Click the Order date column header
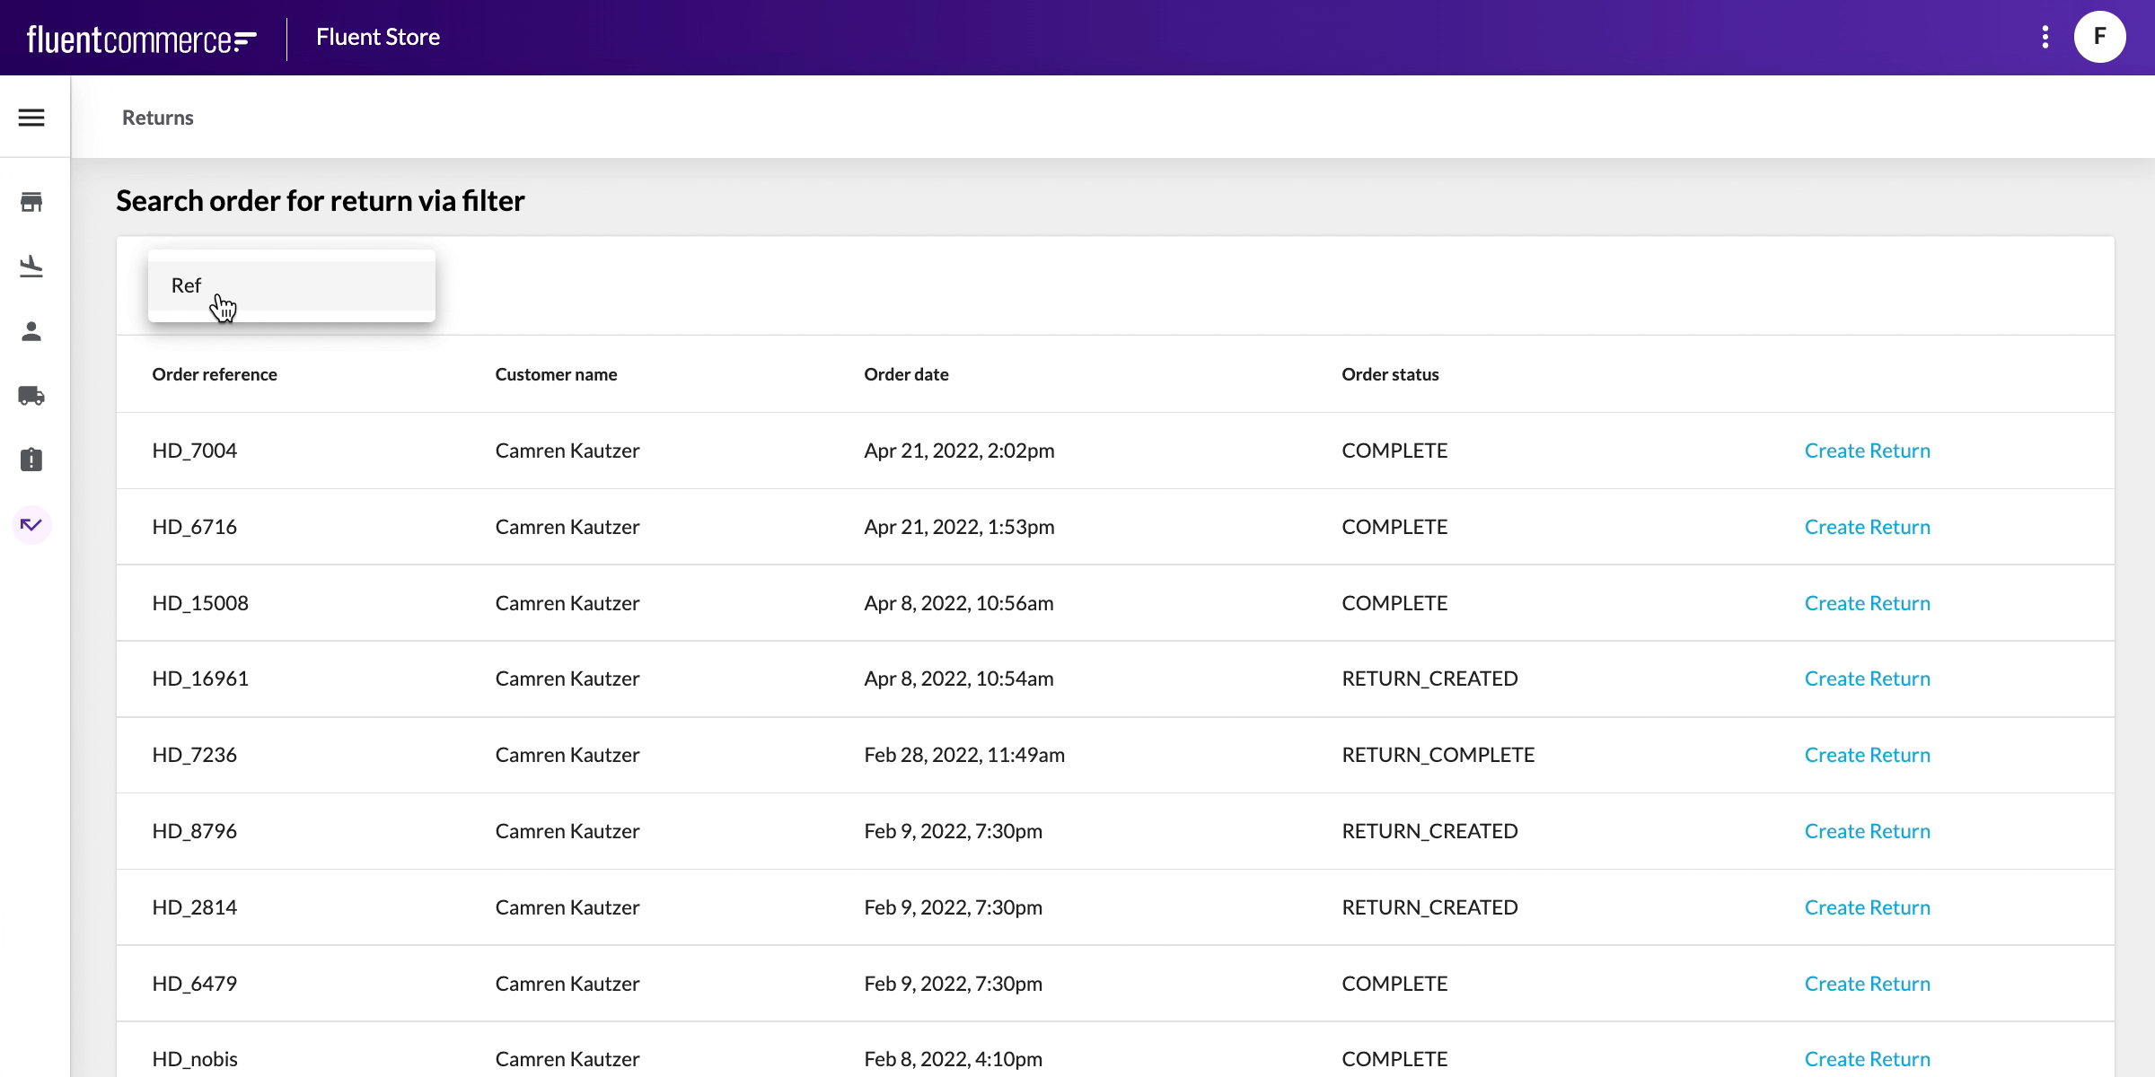The width and height of the screenshot is (2155, 1077). 906,374
